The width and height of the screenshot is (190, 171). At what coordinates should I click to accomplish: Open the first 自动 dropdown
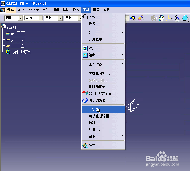20,18
